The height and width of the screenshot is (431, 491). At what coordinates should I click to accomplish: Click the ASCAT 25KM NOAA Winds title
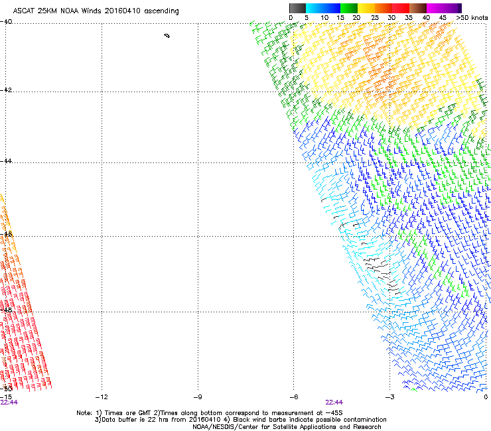point(96,11)
